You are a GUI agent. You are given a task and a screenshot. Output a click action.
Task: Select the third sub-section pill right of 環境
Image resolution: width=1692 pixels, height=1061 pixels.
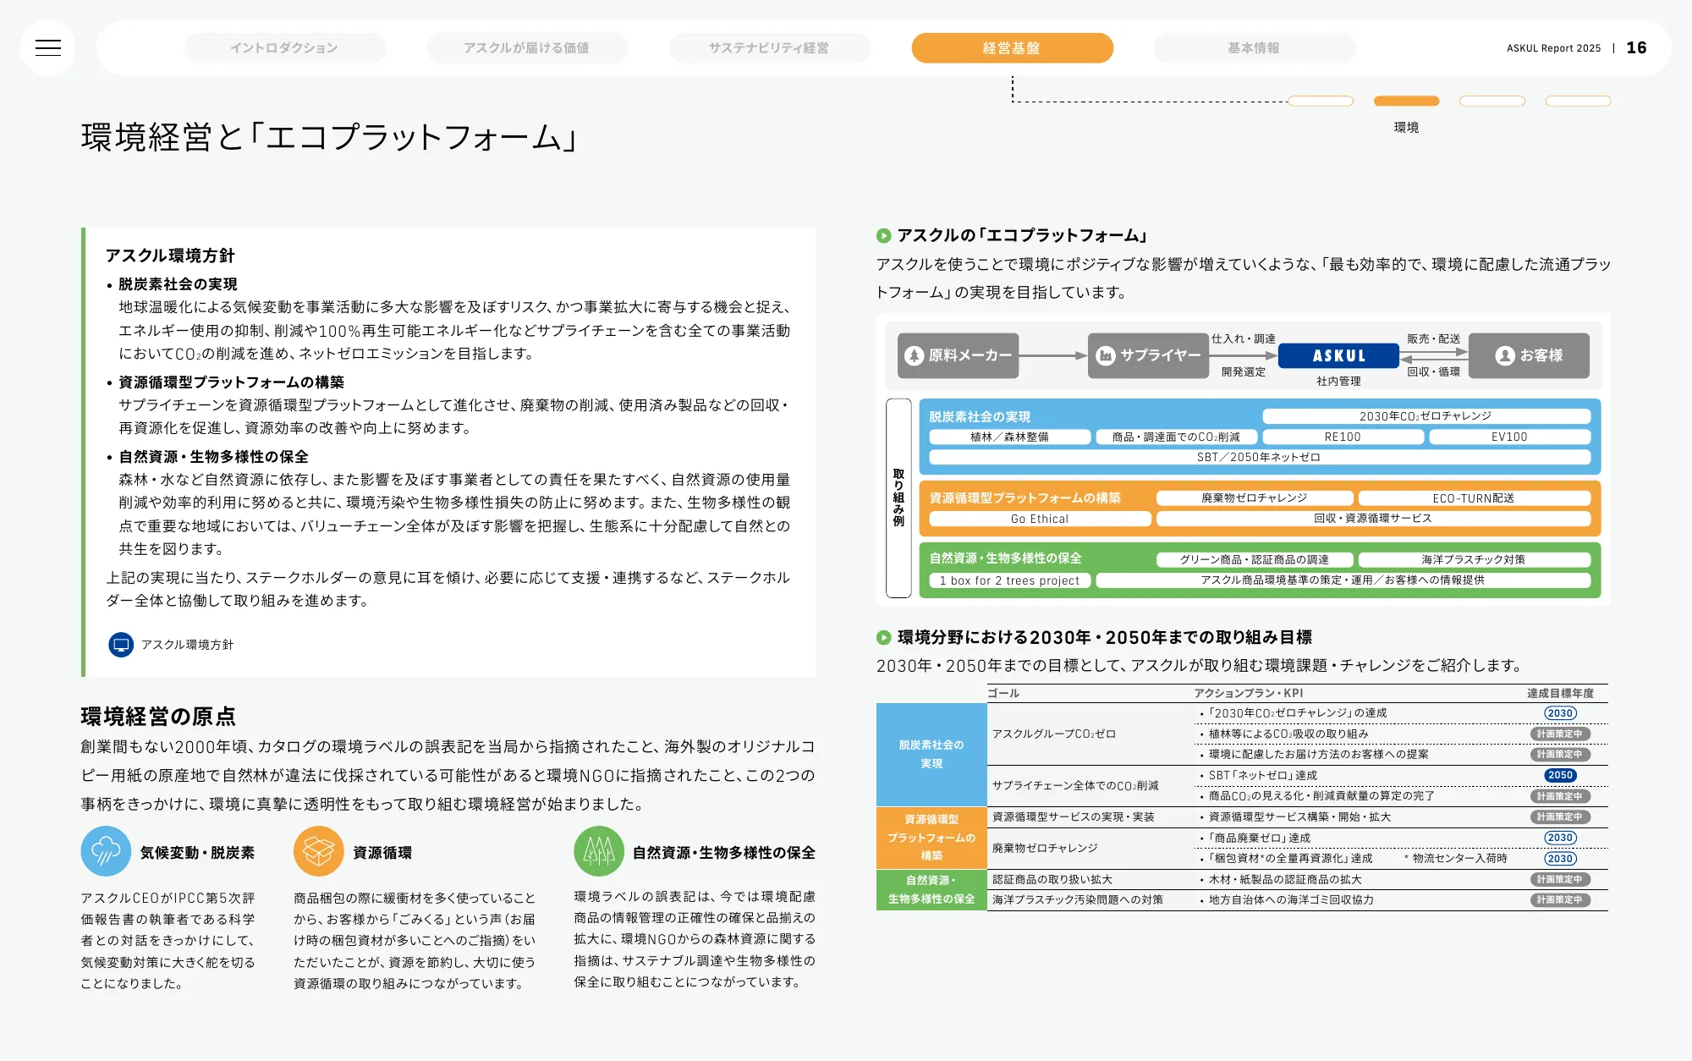click(1492, 101)
